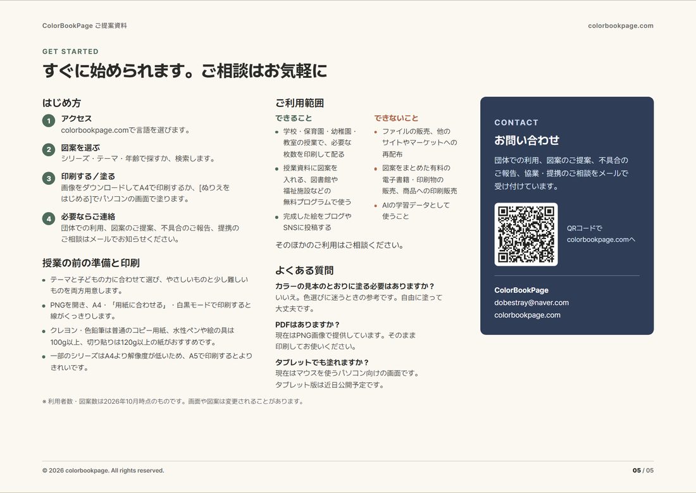Click the card paragraph starting '団体での利用、図案のご提案'
This screenshot has height=493, width=696.
[x=561, y=173]
